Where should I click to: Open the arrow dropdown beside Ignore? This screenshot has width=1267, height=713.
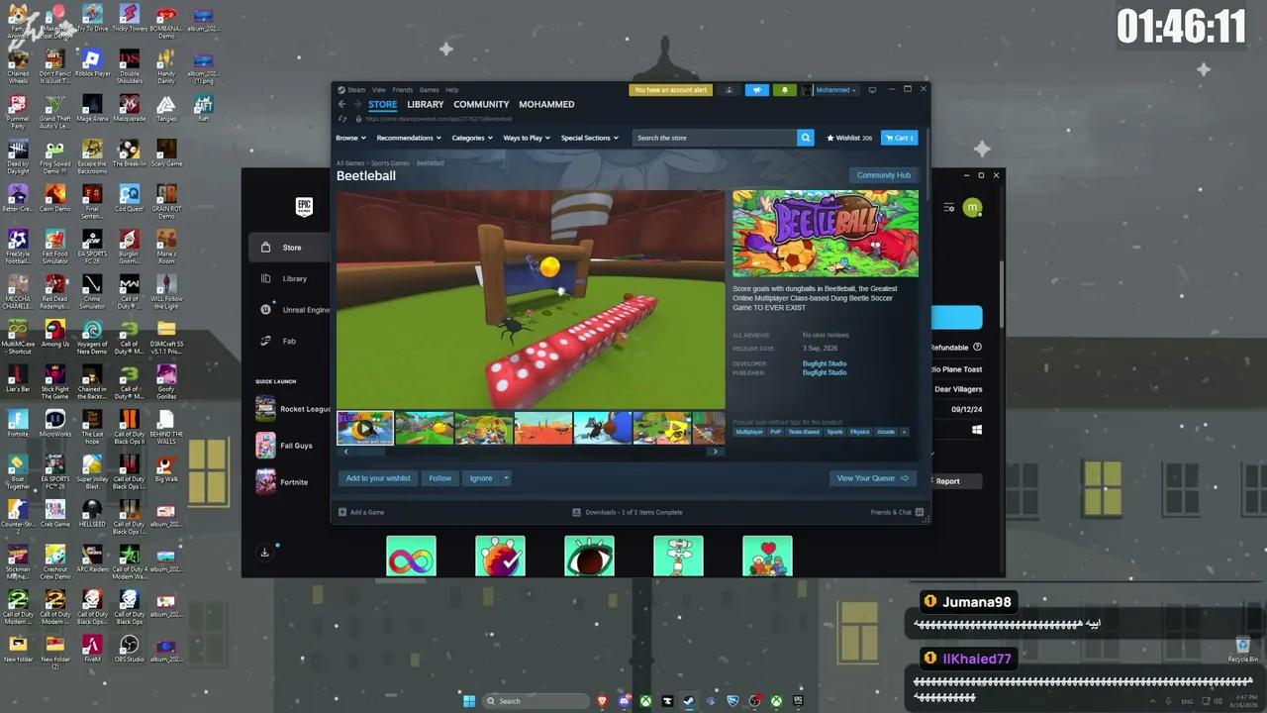point(506,478)
